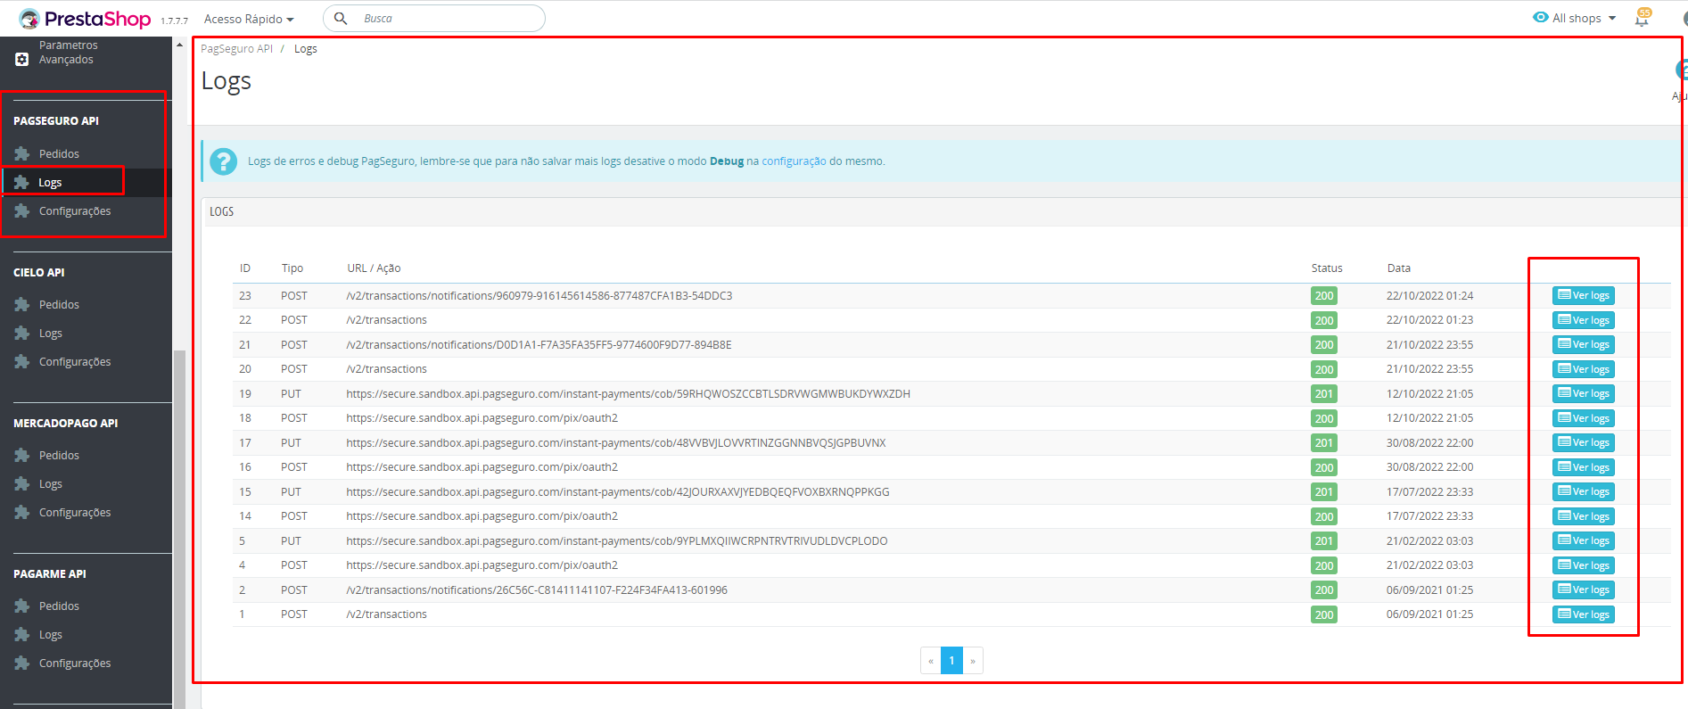View logs for entry ID 1
Viewport: 1688px width, 709px height.
(x=1583, y=614)
